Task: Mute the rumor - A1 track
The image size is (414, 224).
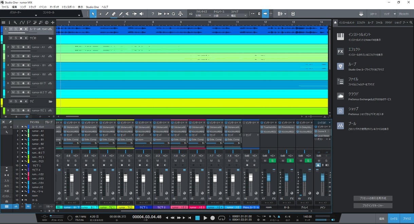Action: pos(13,47)
